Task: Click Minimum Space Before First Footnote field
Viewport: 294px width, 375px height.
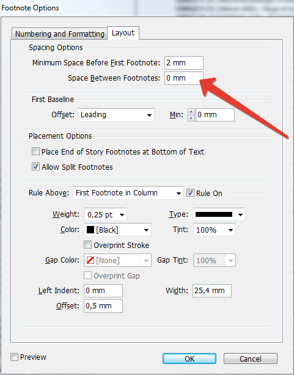Action: 183,63
